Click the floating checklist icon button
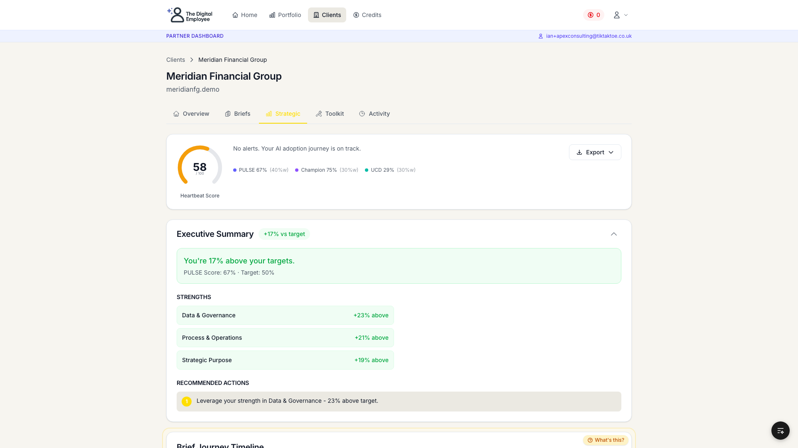This screenshot has width=798, height=448. pos(780,431)
